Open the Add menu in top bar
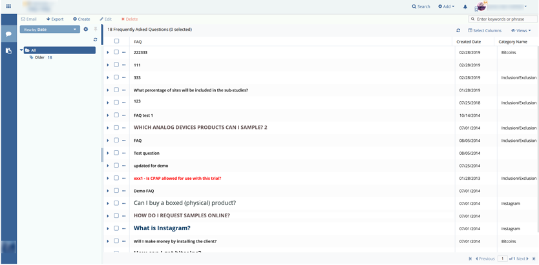Image resolution: width=539 pixels, height=265 pixels. click(446, 6)
